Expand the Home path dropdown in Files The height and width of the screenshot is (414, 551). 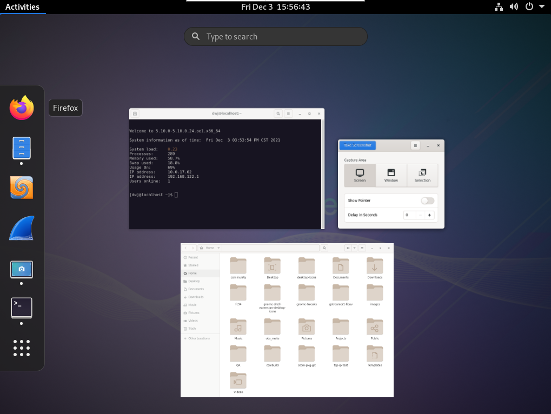[x=218, y=248]
